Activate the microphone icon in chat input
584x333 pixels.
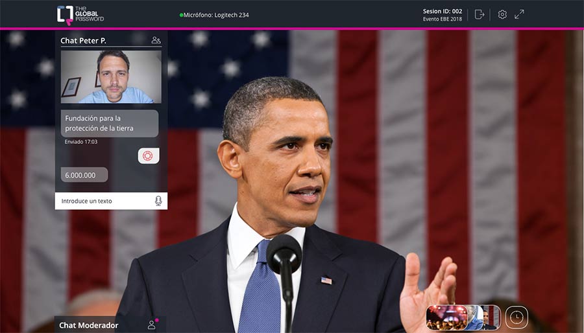tap(158, 201)
